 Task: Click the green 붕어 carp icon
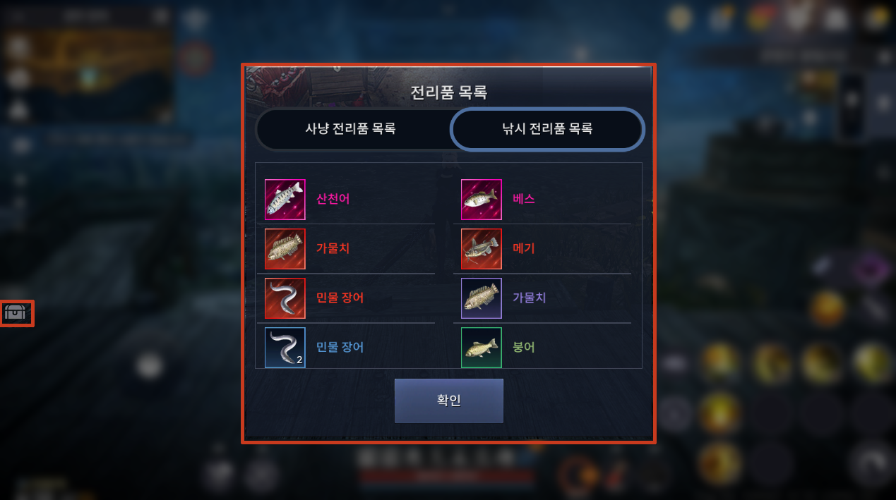pos(482,348)
